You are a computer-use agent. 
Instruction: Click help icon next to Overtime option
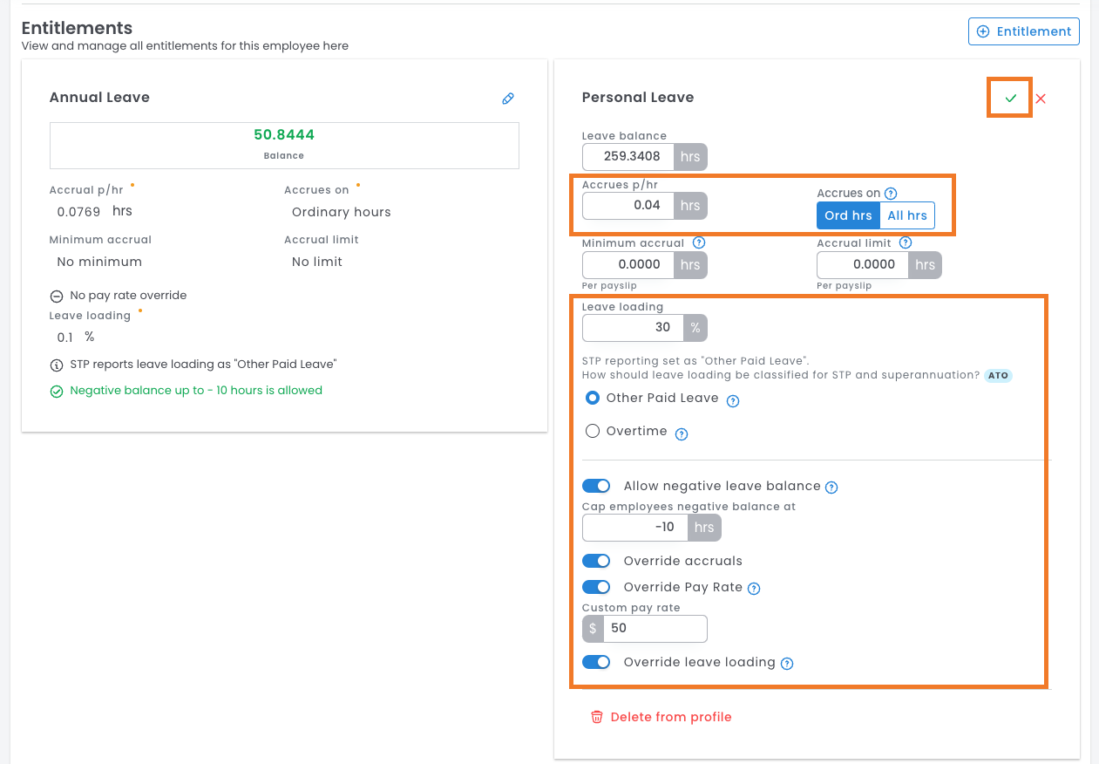click(682, 434)
